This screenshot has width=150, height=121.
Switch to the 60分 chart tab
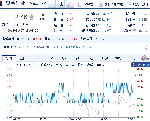(x=132, y=58)
